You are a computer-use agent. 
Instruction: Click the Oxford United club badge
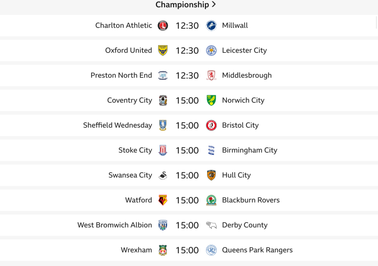click(x=163, y=51)
